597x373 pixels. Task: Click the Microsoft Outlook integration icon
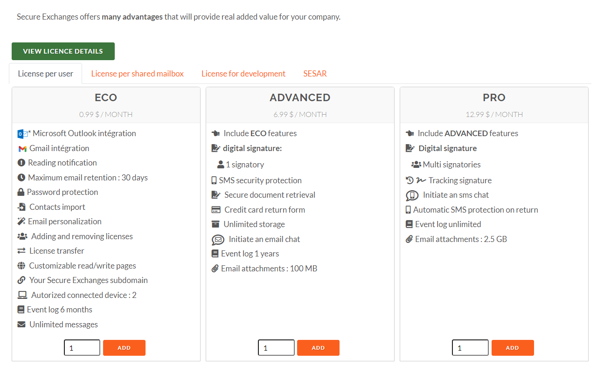click(22, 134)
